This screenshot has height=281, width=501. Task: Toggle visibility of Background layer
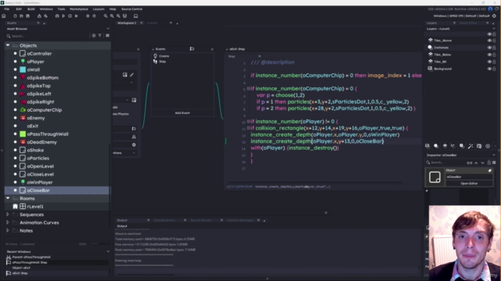click(489, 69)
